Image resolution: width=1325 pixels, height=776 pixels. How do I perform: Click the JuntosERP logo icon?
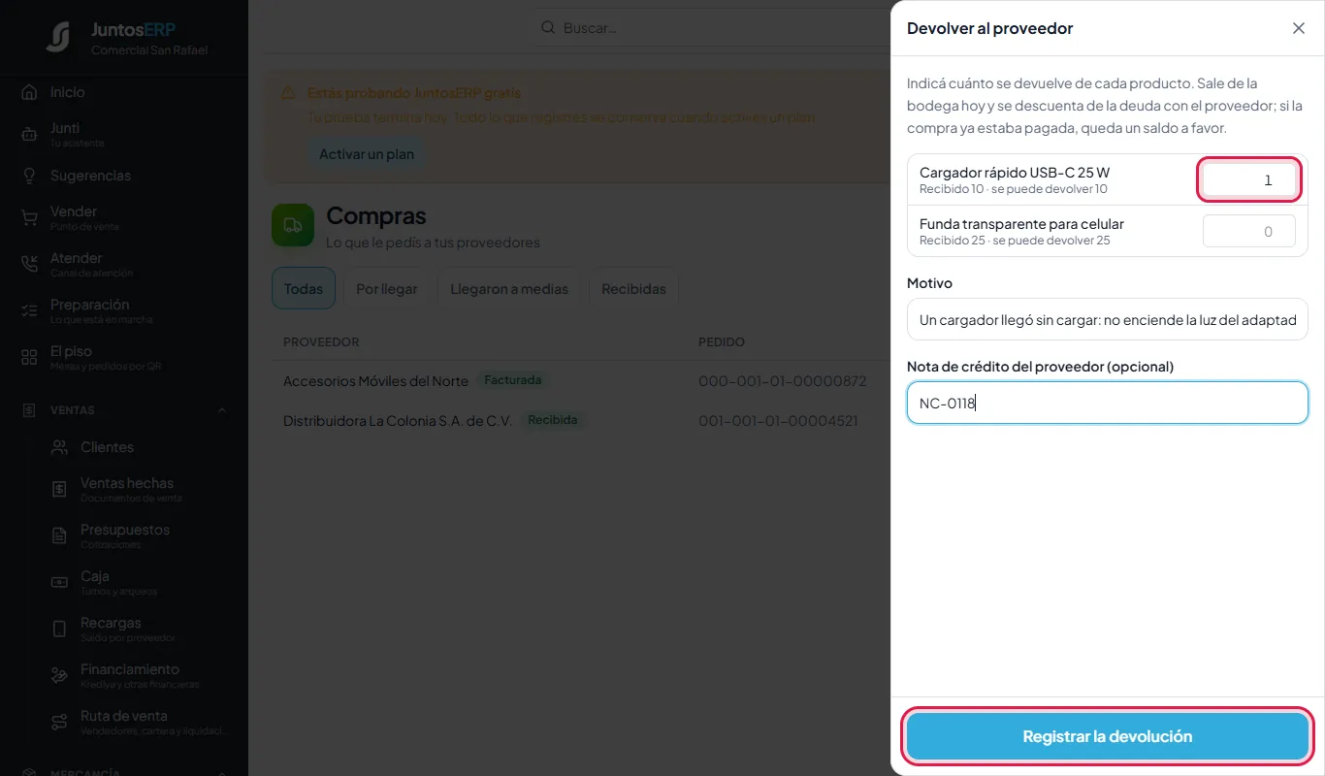point(58,37)
